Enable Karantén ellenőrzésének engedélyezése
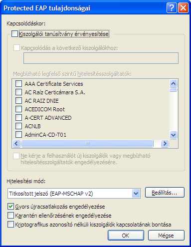The height and width of the screenshot is (247, 191). 10,216
